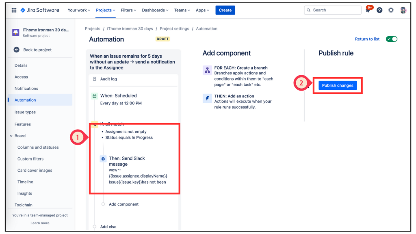Click the Add component circle node
Viewport: 416px width, 234px height.
coord(103,204)
